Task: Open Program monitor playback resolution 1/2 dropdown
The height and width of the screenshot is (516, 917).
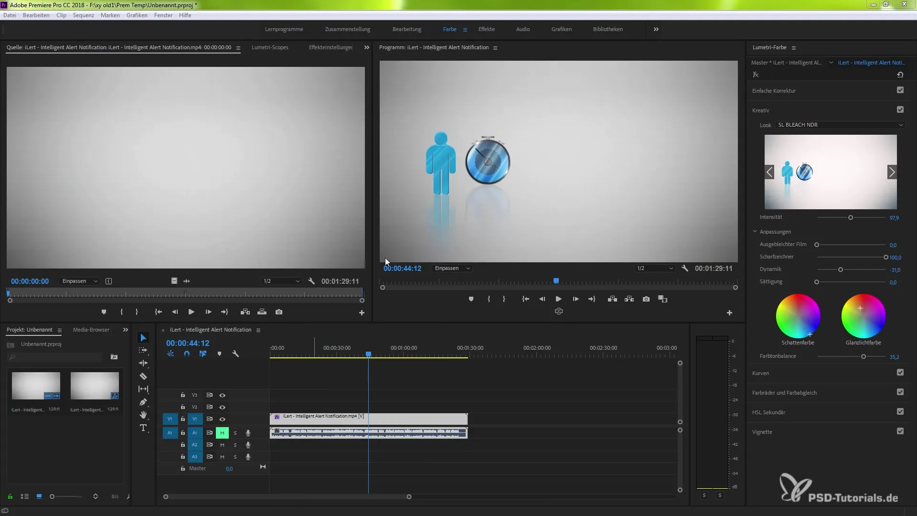Action: pos(655,269)
